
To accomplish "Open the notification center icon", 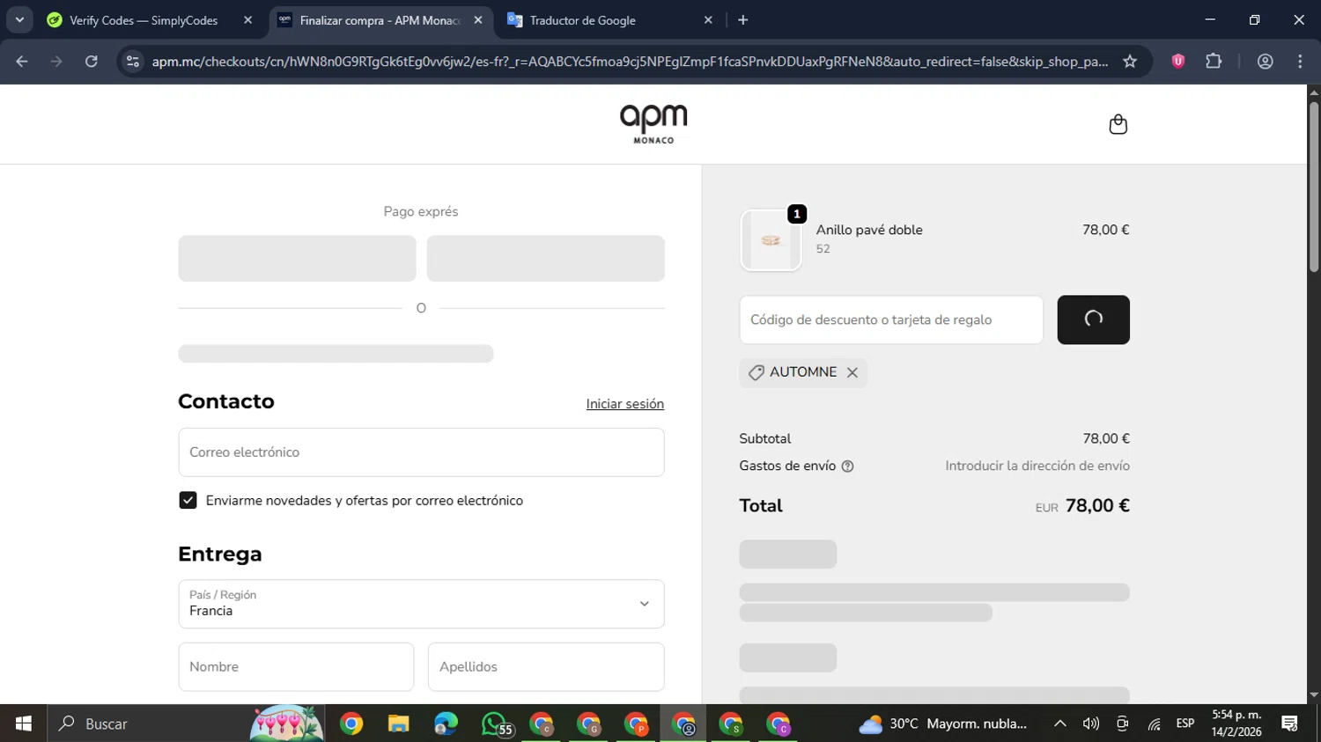I will pyautogui.click(x=1290, y=724).
